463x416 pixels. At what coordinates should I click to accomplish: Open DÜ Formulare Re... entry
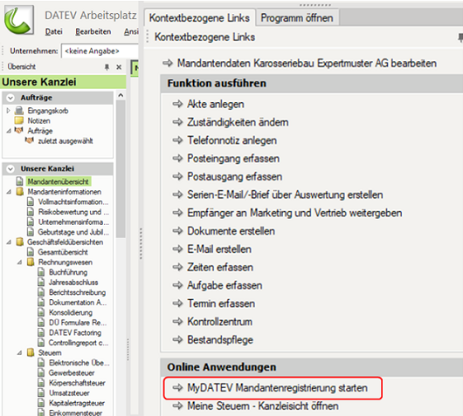[78, 323]
